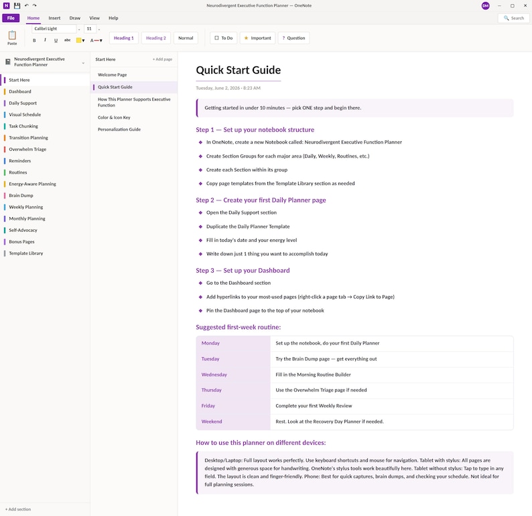Toggle underline formatting
Screen dimensions: 532x516
tap(56, 40)
